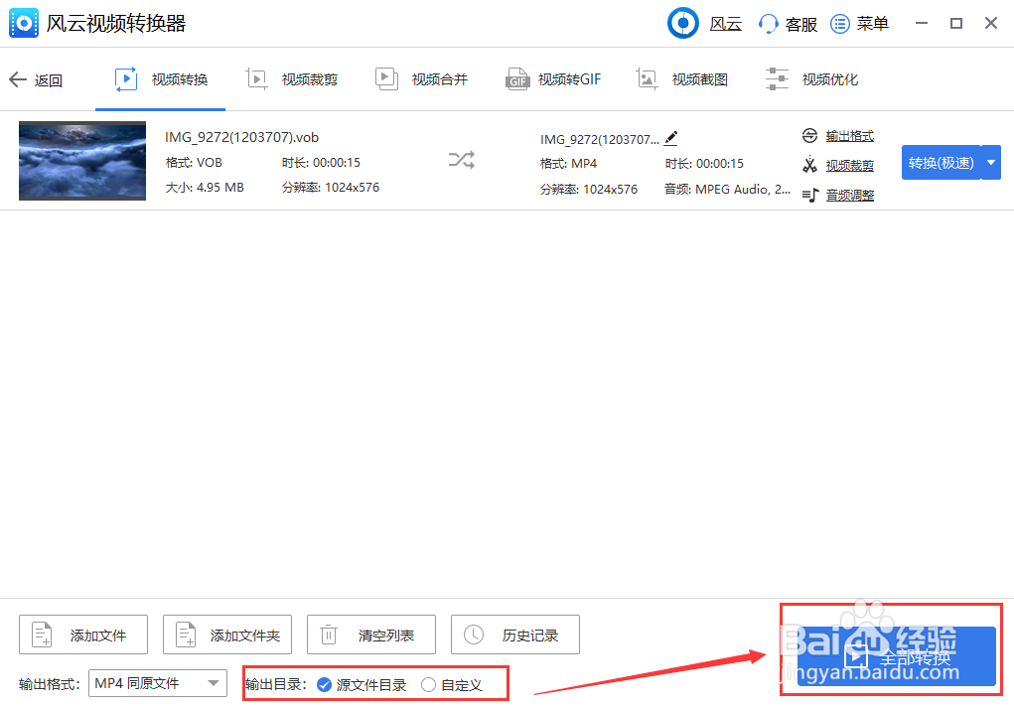Open the 视频裁剪 link in file row
This screenshot has width=1014, height=707.
click(850, 166)
